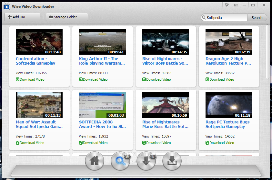The image size is (272, 180).
Task: Download Video for Men of War
Action: click(30, 143)
